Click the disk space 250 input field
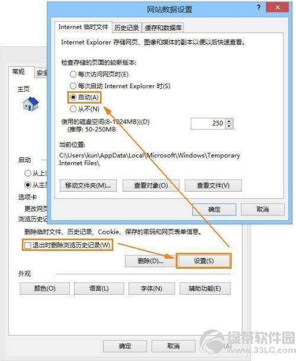Viewport: 296px width, 361px height. coord(208,124)
